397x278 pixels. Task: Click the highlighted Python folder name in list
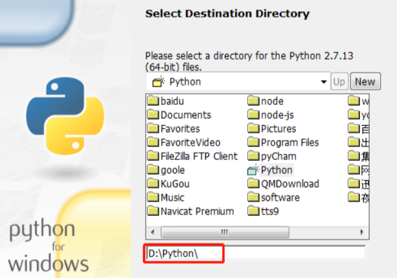[277, 170]
